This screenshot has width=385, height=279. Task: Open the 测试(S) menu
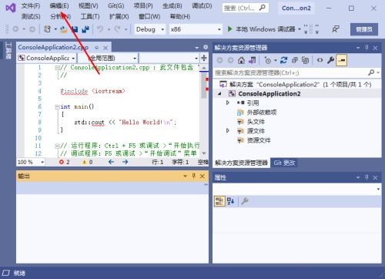(x=31, y=17)
